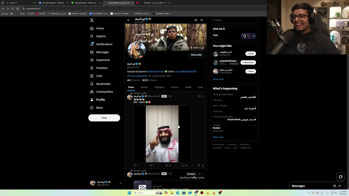Click the search icon in the profile header
The height and width of the screenshot is (196, 349).
202,20
